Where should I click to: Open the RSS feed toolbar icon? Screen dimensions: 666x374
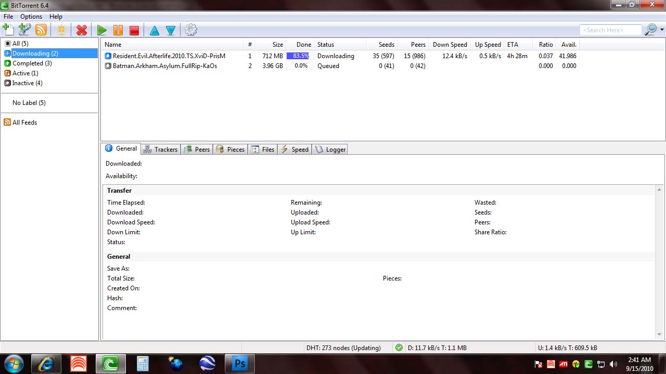[41, 30]
